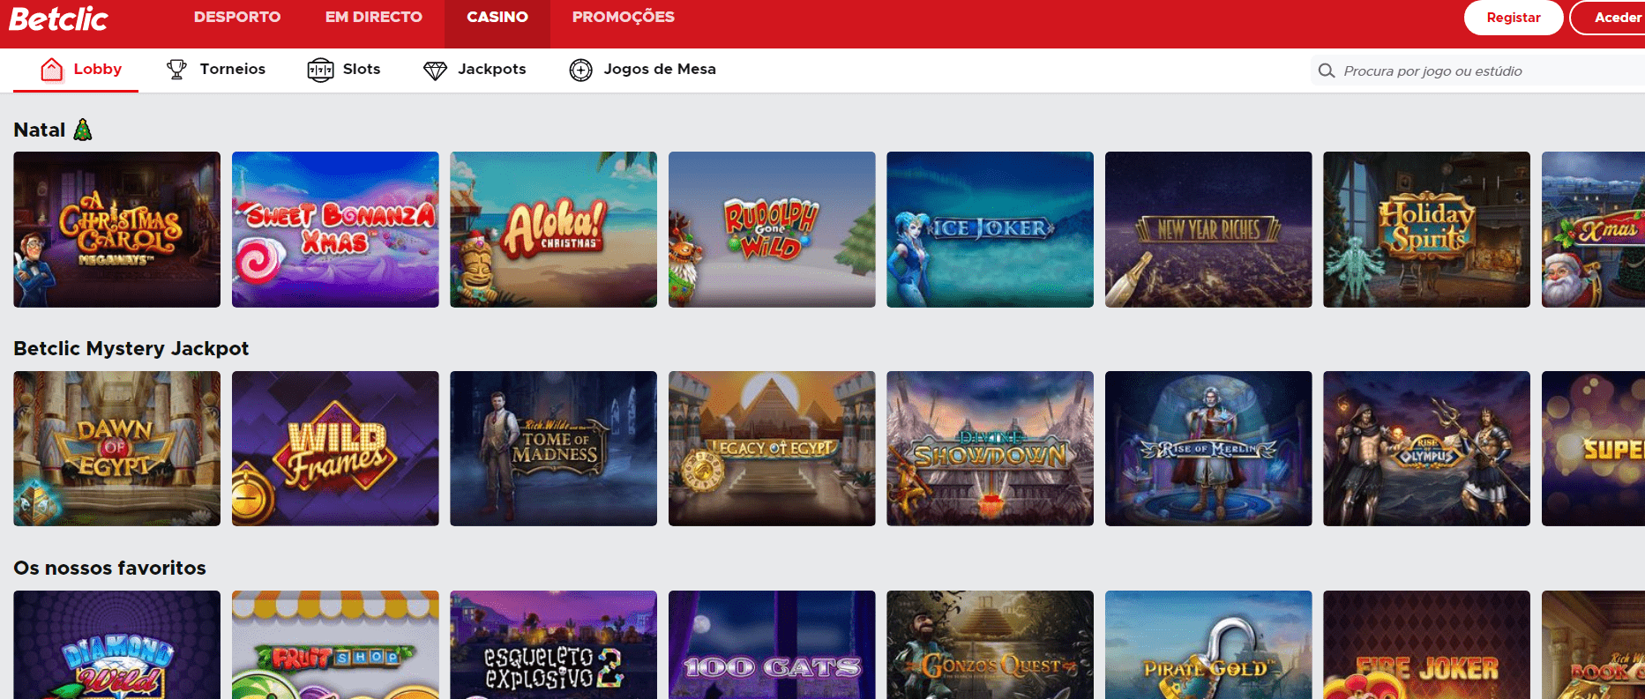Click the search magnifier icon

pos(1327,71)
